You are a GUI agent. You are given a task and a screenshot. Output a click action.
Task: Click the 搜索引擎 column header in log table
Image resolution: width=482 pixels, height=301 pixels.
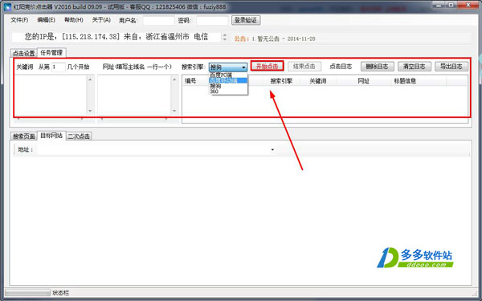pos(281,81)
